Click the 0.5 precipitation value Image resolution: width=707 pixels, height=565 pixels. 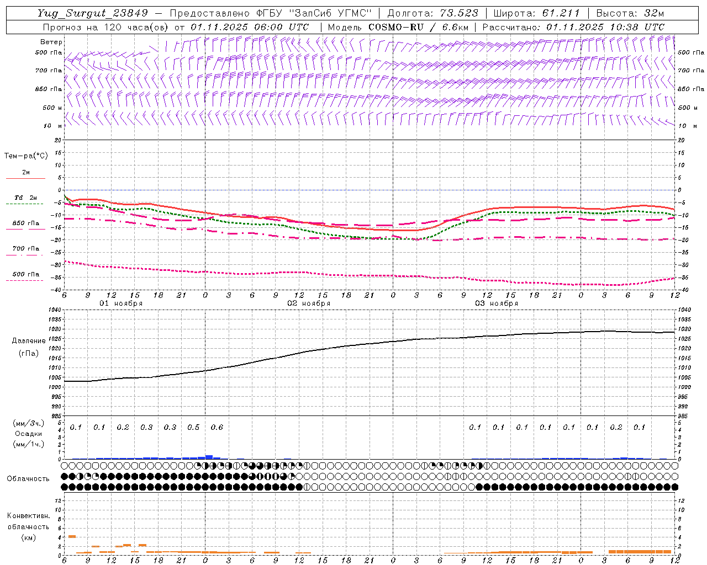[193, 428]
